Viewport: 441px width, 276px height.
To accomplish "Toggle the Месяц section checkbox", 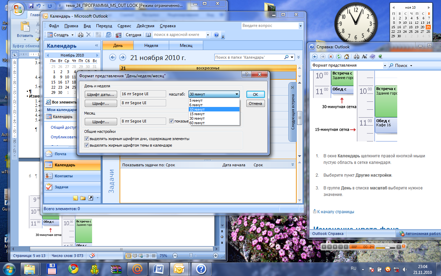I will tap(172, 121).
